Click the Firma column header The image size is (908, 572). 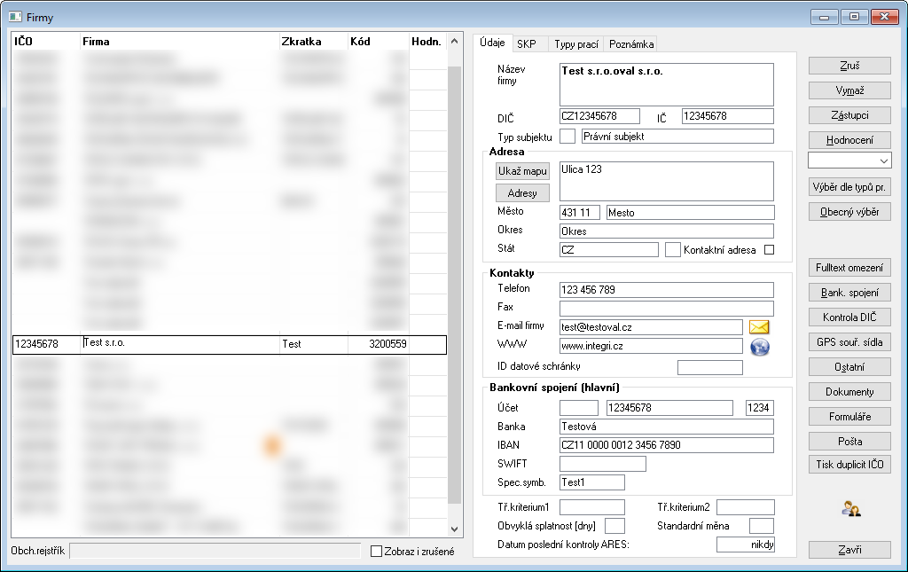(96, 42)
